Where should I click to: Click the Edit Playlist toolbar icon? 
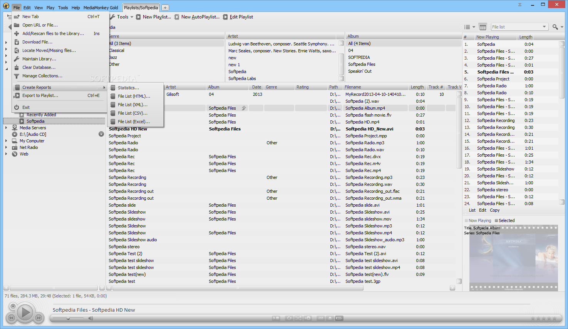225,17
